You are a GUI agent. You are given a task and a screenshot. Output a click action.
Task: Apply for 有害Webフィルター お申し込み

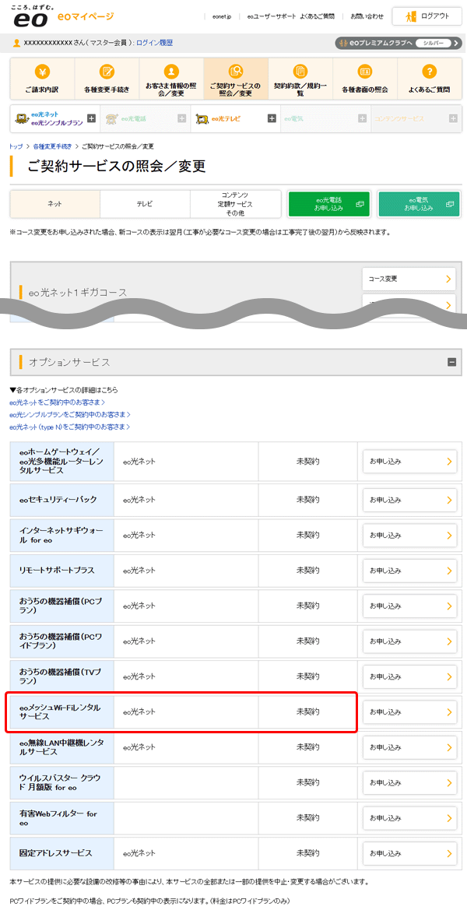pyautogui.click(x=409, y=818)
